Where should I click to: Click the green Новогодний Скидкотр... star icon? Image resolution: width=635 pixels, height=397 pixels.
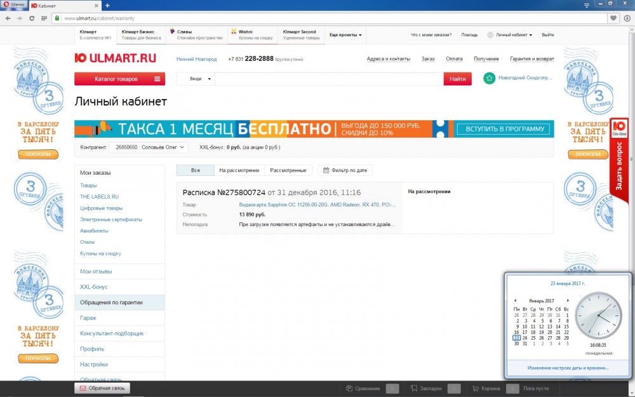pyautogui.click(x=489, y=78)
